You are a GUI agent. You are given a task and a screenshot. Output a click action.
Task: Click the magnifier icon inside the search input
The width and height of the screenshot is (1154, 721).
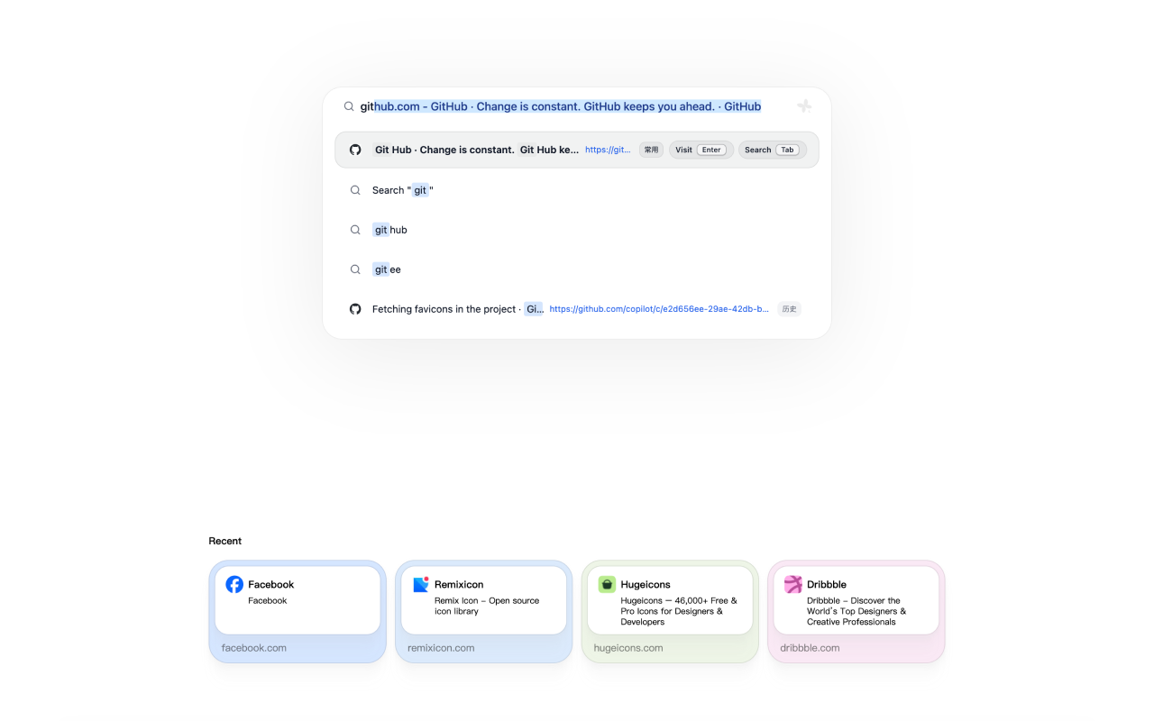(x=349, y=106)
